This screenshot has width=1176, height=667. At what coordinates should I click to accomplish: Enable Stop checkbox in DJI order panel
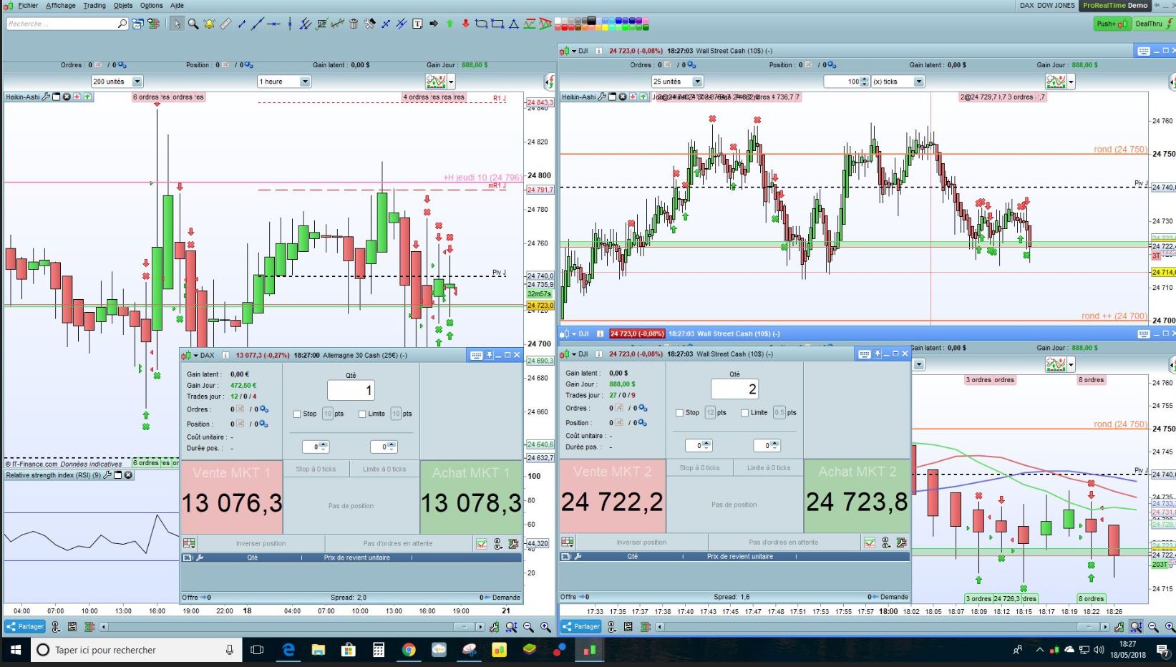click(679, 413)
